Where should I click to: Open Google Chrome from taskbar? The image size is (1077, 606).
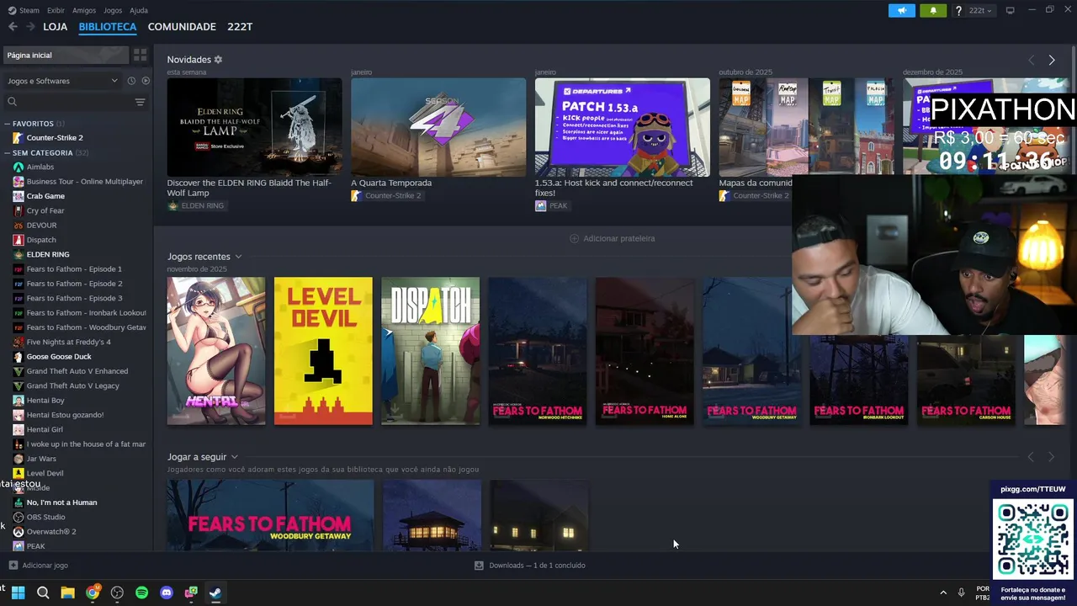pos(93,593)
